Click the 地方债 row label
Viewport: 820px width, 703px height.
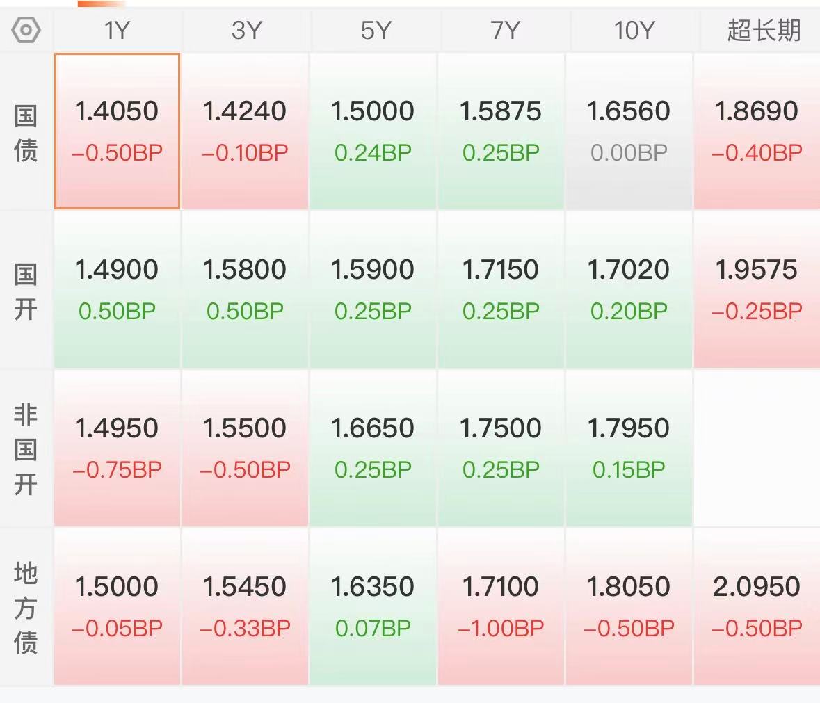click(26, 608)
